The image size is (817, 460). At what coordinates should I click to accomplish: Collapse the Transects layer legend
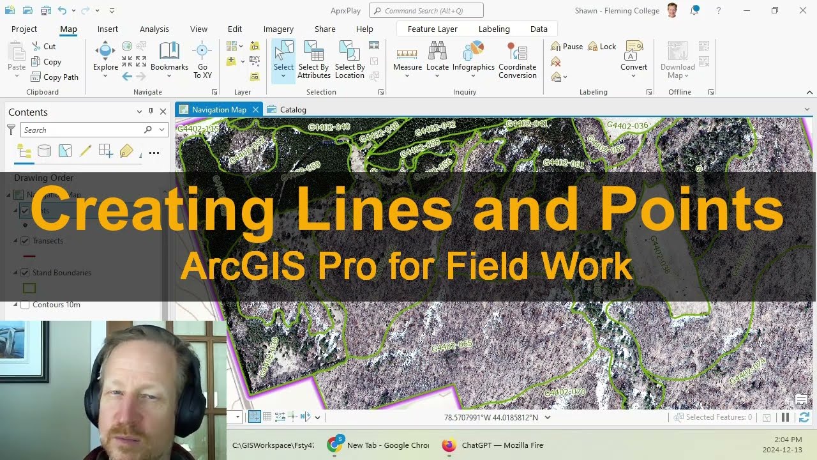[16, 241]
